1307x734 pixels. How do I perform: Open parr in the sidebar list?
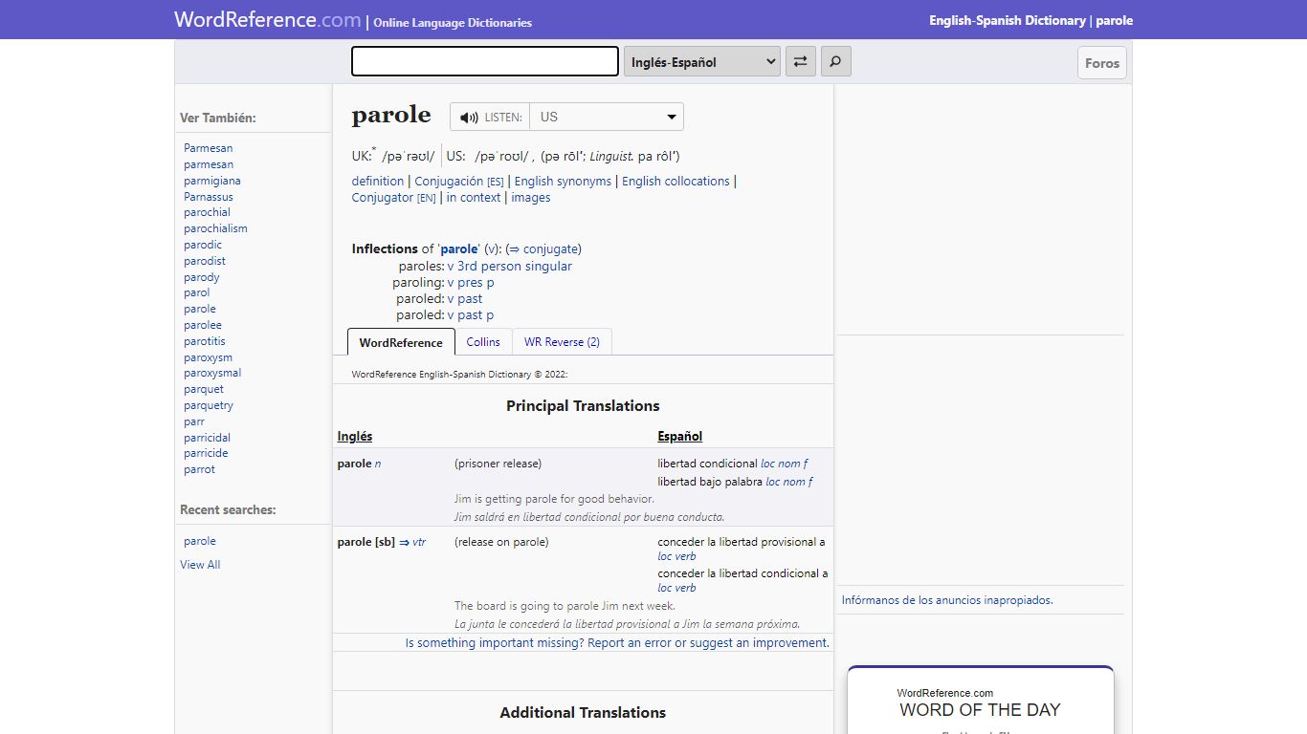tap(194, 421)
